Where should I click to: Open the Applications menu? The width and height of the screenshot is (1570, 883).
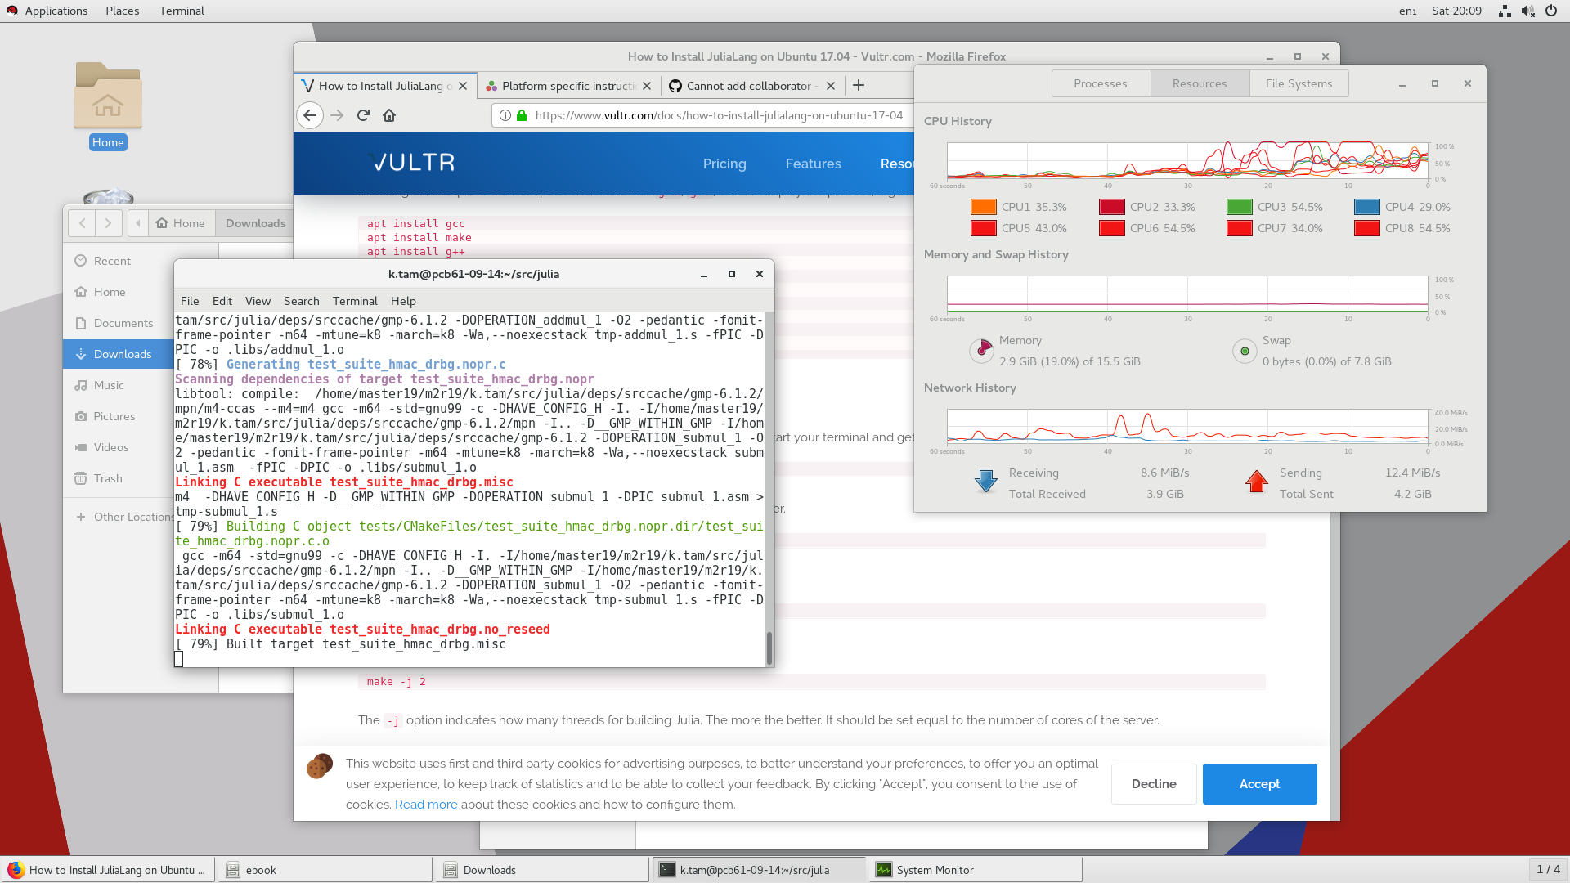pos(56,11)
